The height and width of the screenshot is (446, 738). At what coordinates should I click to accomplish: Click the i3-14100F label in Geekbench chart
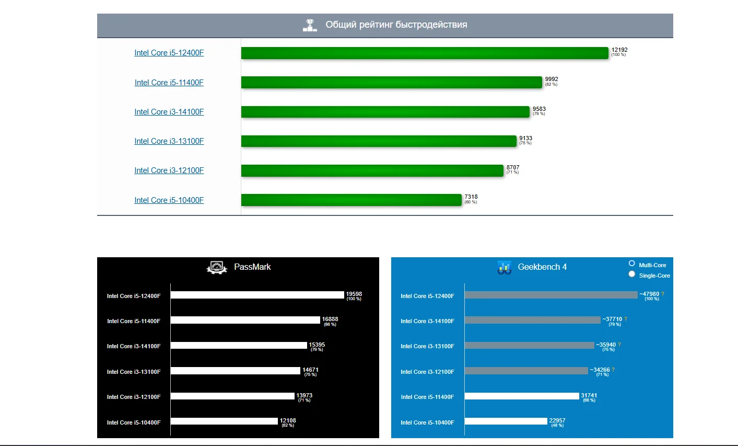pyautogui.click(x=427, y=321)
